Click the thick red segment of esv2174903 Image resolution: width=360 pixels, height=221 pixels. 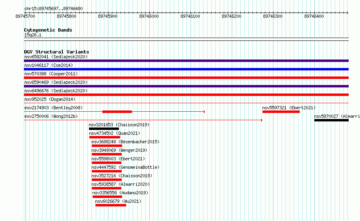(117, 112)
